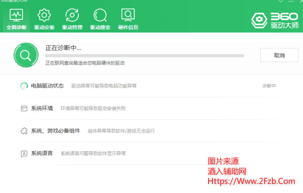Select the 系统、游戏必备组件 row label

click(x=56, y=131)
